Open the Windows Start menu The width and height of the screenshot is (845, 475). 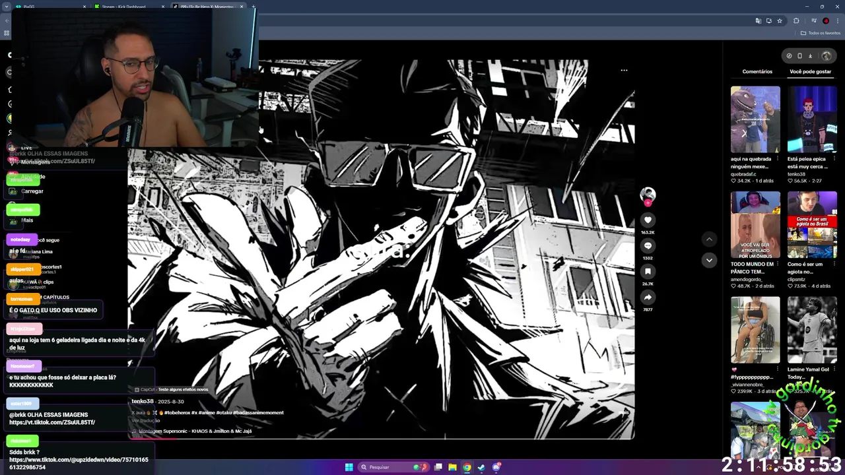[x=349, y=467]
